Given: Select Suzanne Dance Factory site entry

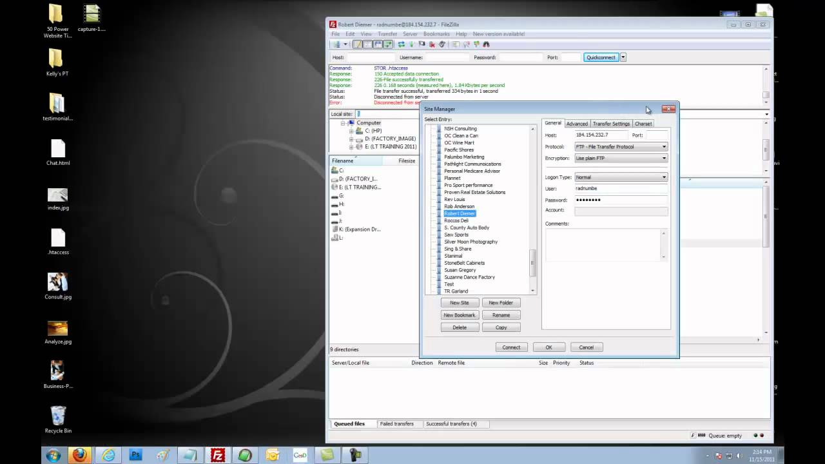Looking at the screenshot, I should click(469, 277).
